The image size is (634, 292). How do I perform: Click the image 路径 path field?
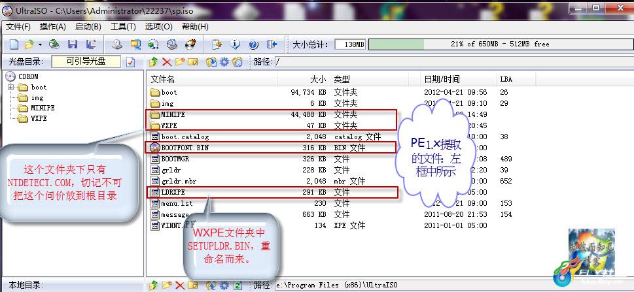click(x=453, y=62)
